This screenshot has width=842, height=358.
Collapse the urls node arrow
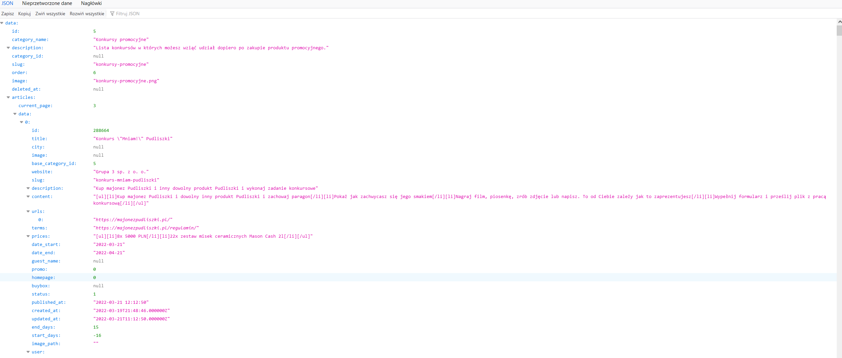[x=28, y=211]
